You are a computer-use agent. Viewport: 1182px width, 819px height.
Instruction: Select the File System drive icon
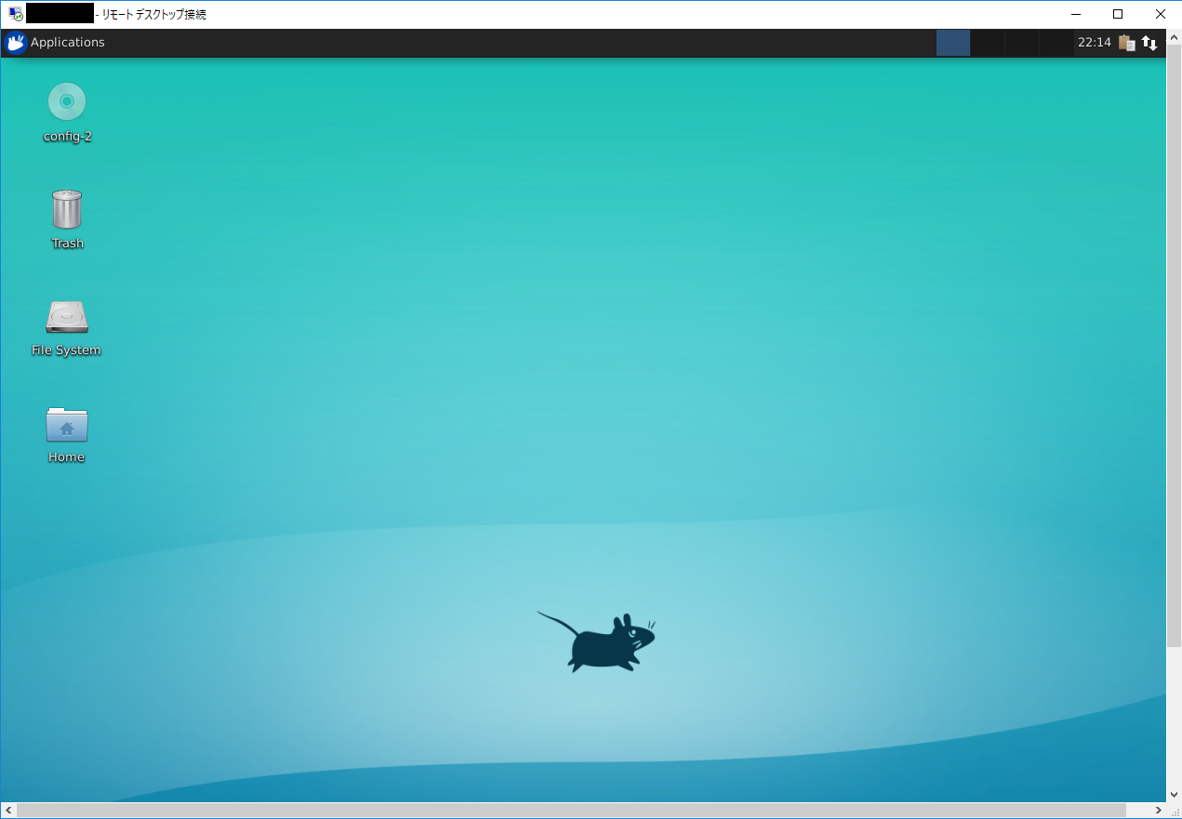coord(67,317)
